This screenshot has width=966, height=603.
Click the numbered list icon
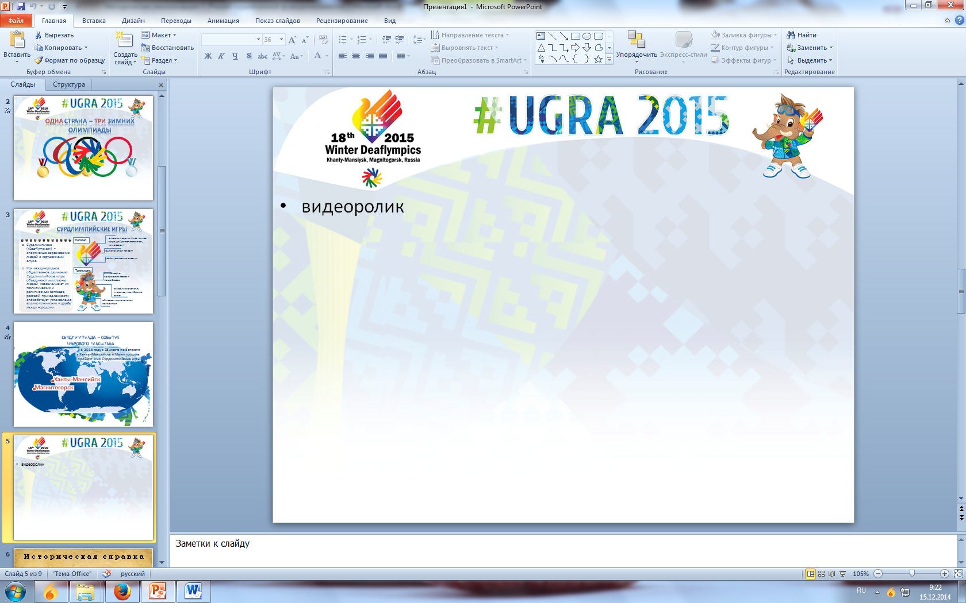point(362,40)
